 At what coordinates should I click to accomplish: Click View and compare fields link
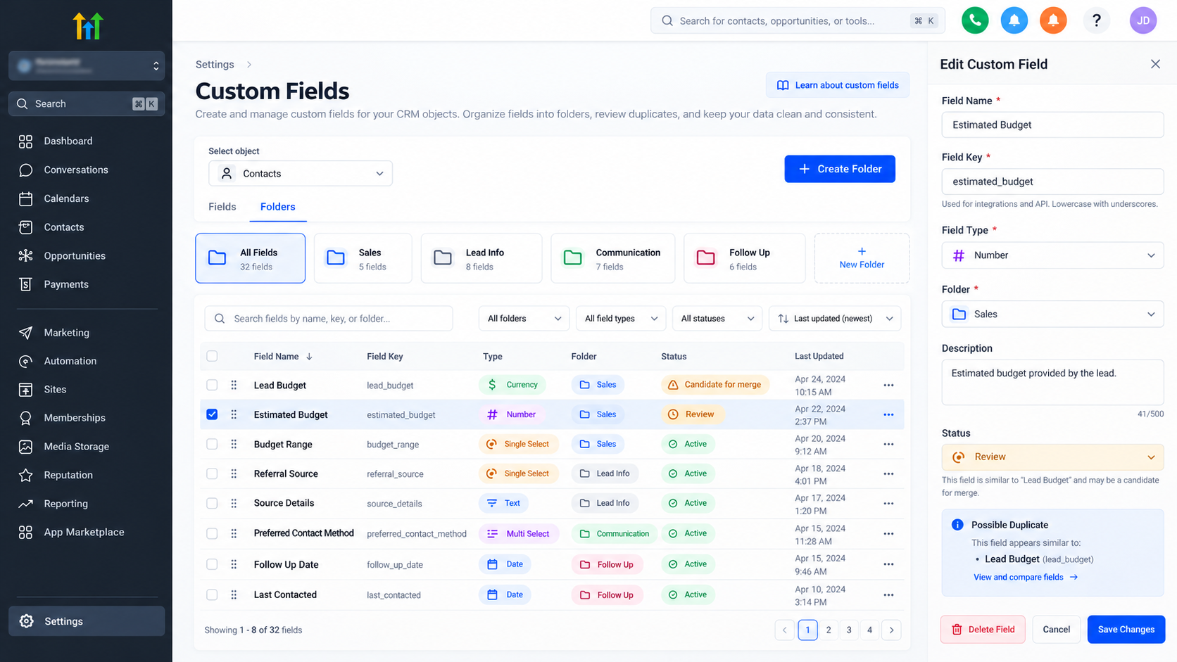tap(1026, 578)
